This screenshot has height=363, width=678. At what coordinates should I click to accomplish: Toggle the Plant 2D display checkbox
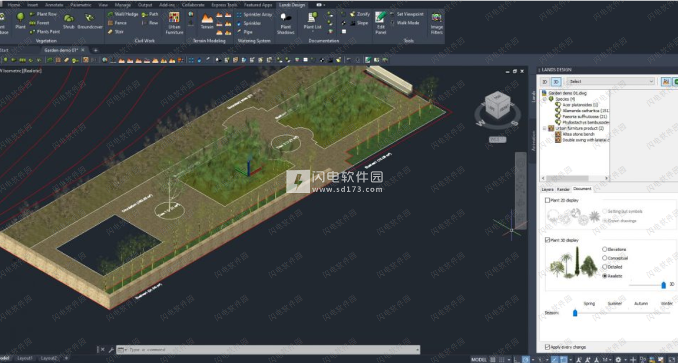(548, 200)
